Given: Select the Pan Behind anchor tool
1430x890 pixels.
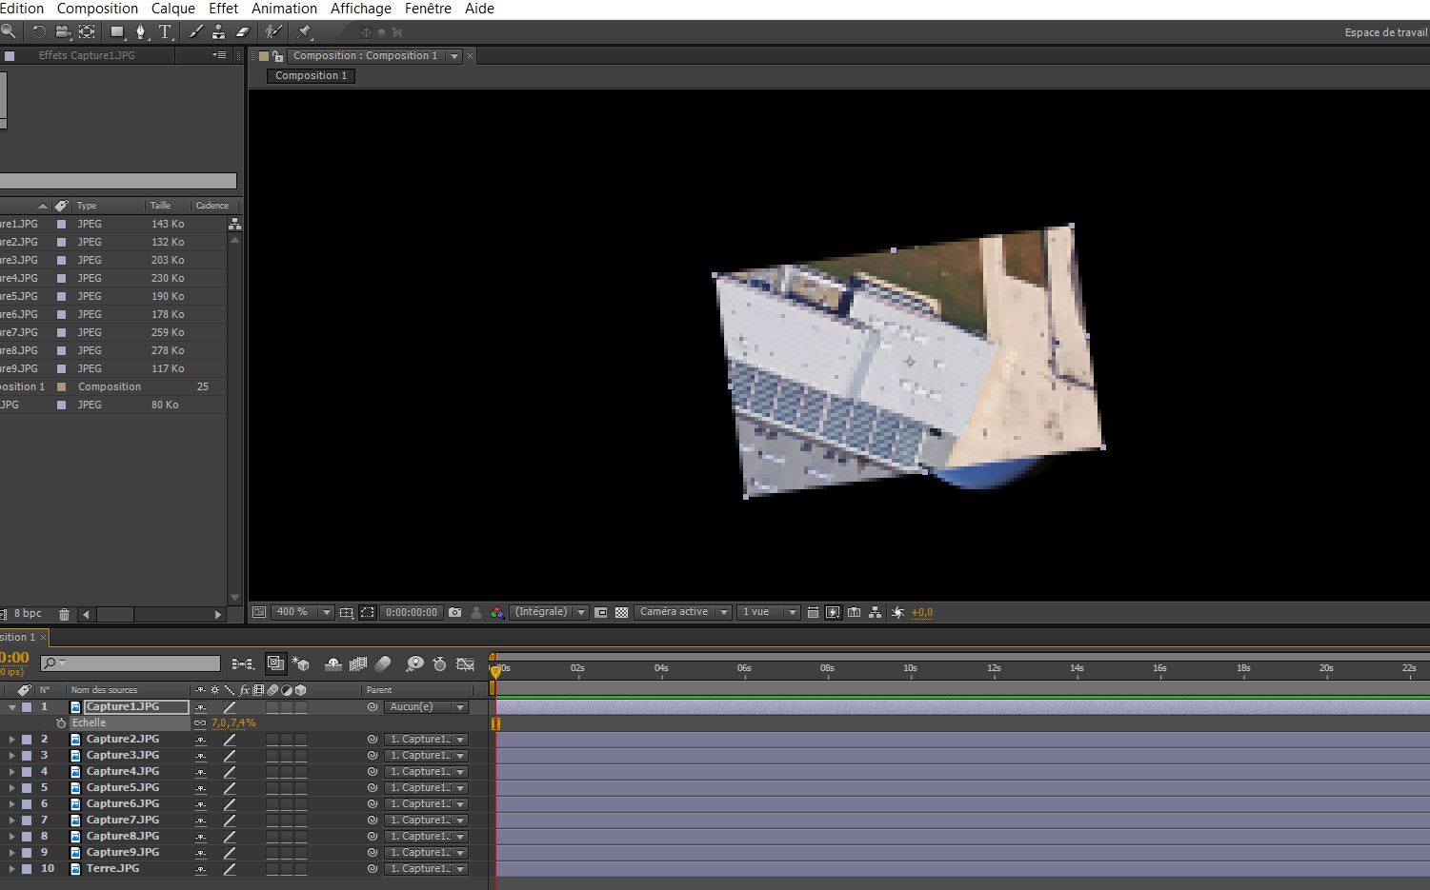Looking at the screenshot, I should point(87,31).
